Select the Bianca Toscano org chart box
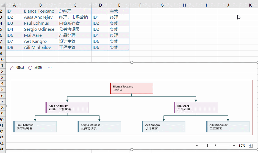Screen dimensions: 258x153 click(x=131, y=88)
